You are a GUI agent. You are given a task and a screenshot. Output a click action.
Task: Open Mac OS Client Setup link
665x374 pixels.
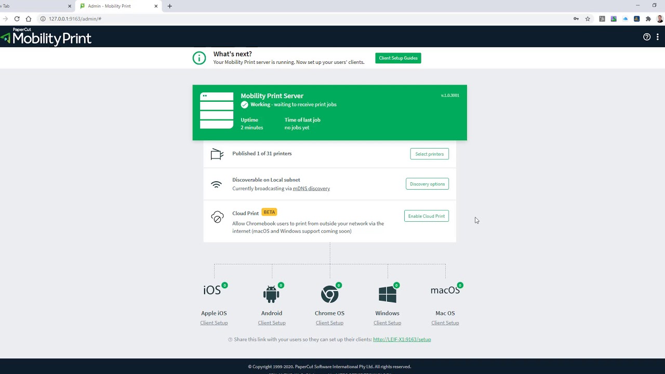(445, 323)
